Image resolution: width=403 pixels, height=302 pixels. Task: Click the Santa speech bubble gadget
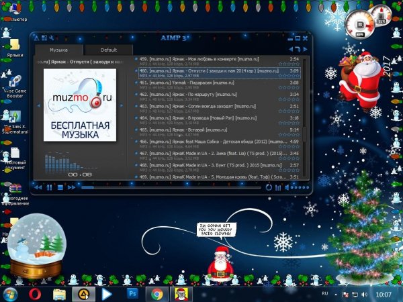point(217,230)
